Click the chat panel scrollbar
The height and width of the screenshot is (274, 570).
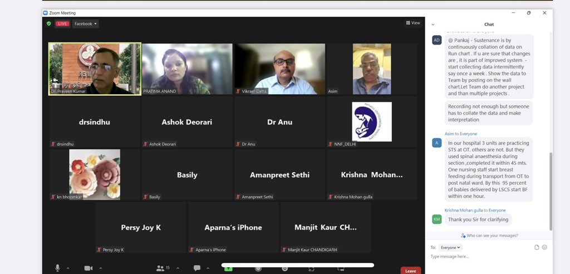[551, 191]
